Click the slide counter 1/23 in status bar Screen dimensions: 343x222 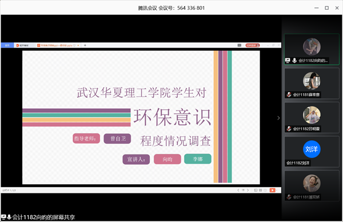click(9, 191)
